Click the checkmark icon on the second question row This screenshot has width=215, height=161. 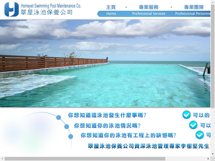193,125
